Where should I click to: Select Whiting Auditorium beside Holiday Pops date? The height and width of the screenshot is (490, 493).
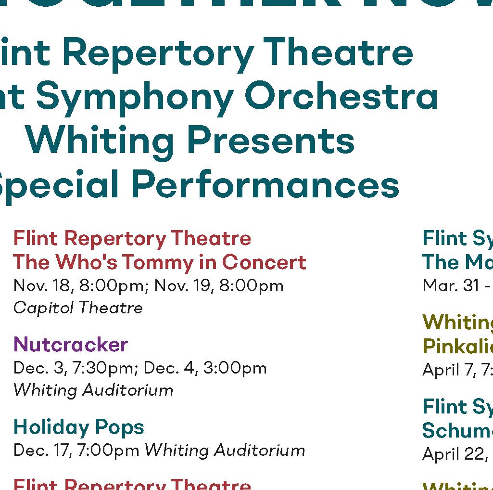(225, 451)
